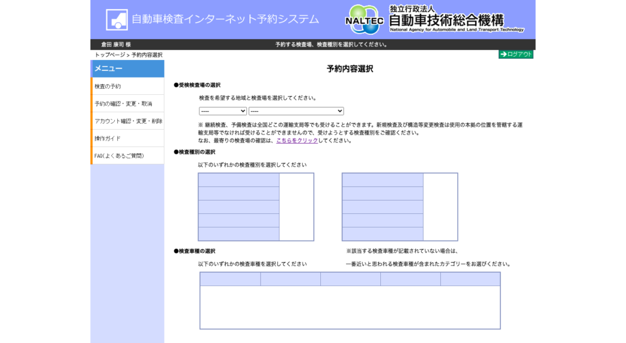Expand the region selection dropdown
This screenshot has width=626, height=343.
(x=223, y=111)
